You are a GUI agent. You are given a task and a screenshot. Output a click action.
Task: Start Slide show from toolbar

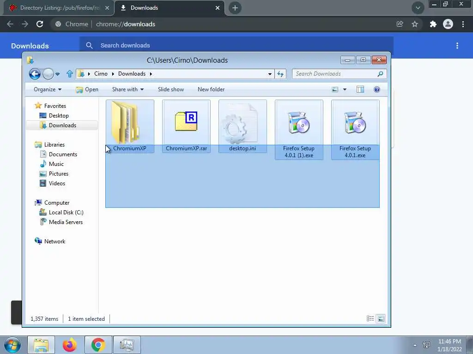click(x=171, y=89)
